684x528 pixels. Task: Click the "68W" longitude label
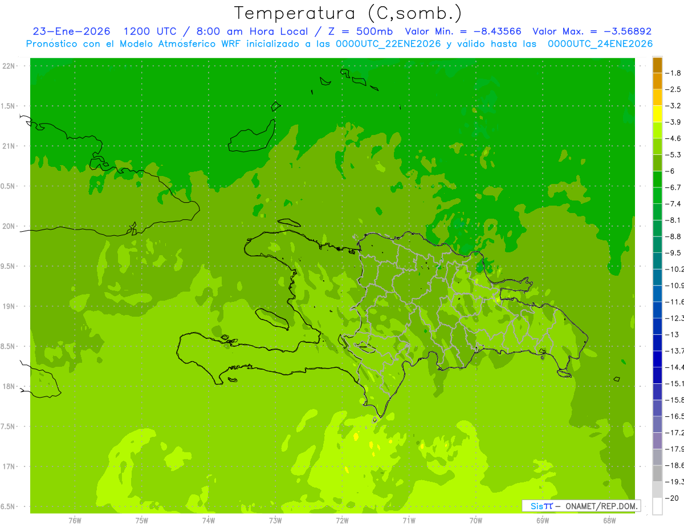coord(609,521)
